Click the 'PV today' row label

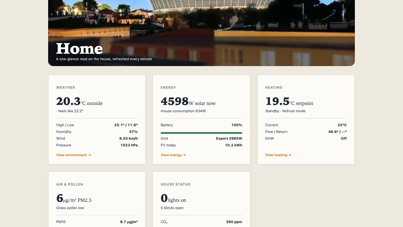tap(168, 145)
